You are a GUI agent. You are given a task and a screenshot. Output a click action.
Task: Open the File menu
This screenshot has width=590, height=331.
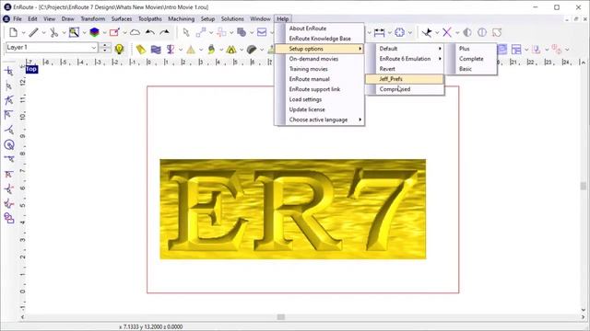point(18,18)
